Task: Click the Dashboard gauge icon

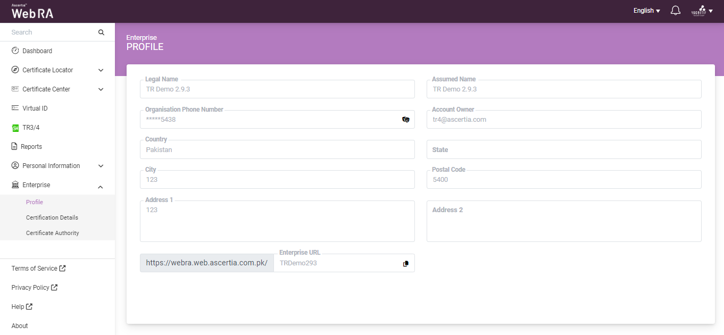Action: click(x=15, y=51)
